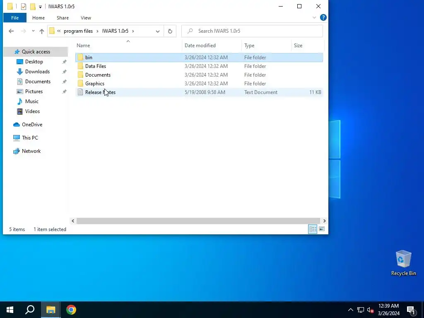Switch to the Home ribbon tab
Viewport: 424px width, 318px height.
point(39,18)
